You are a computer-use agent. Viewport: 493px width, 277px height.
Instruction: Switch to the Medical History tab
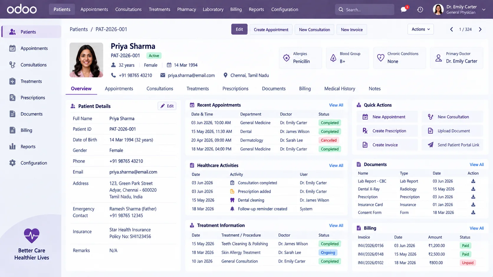click(340, 89)
